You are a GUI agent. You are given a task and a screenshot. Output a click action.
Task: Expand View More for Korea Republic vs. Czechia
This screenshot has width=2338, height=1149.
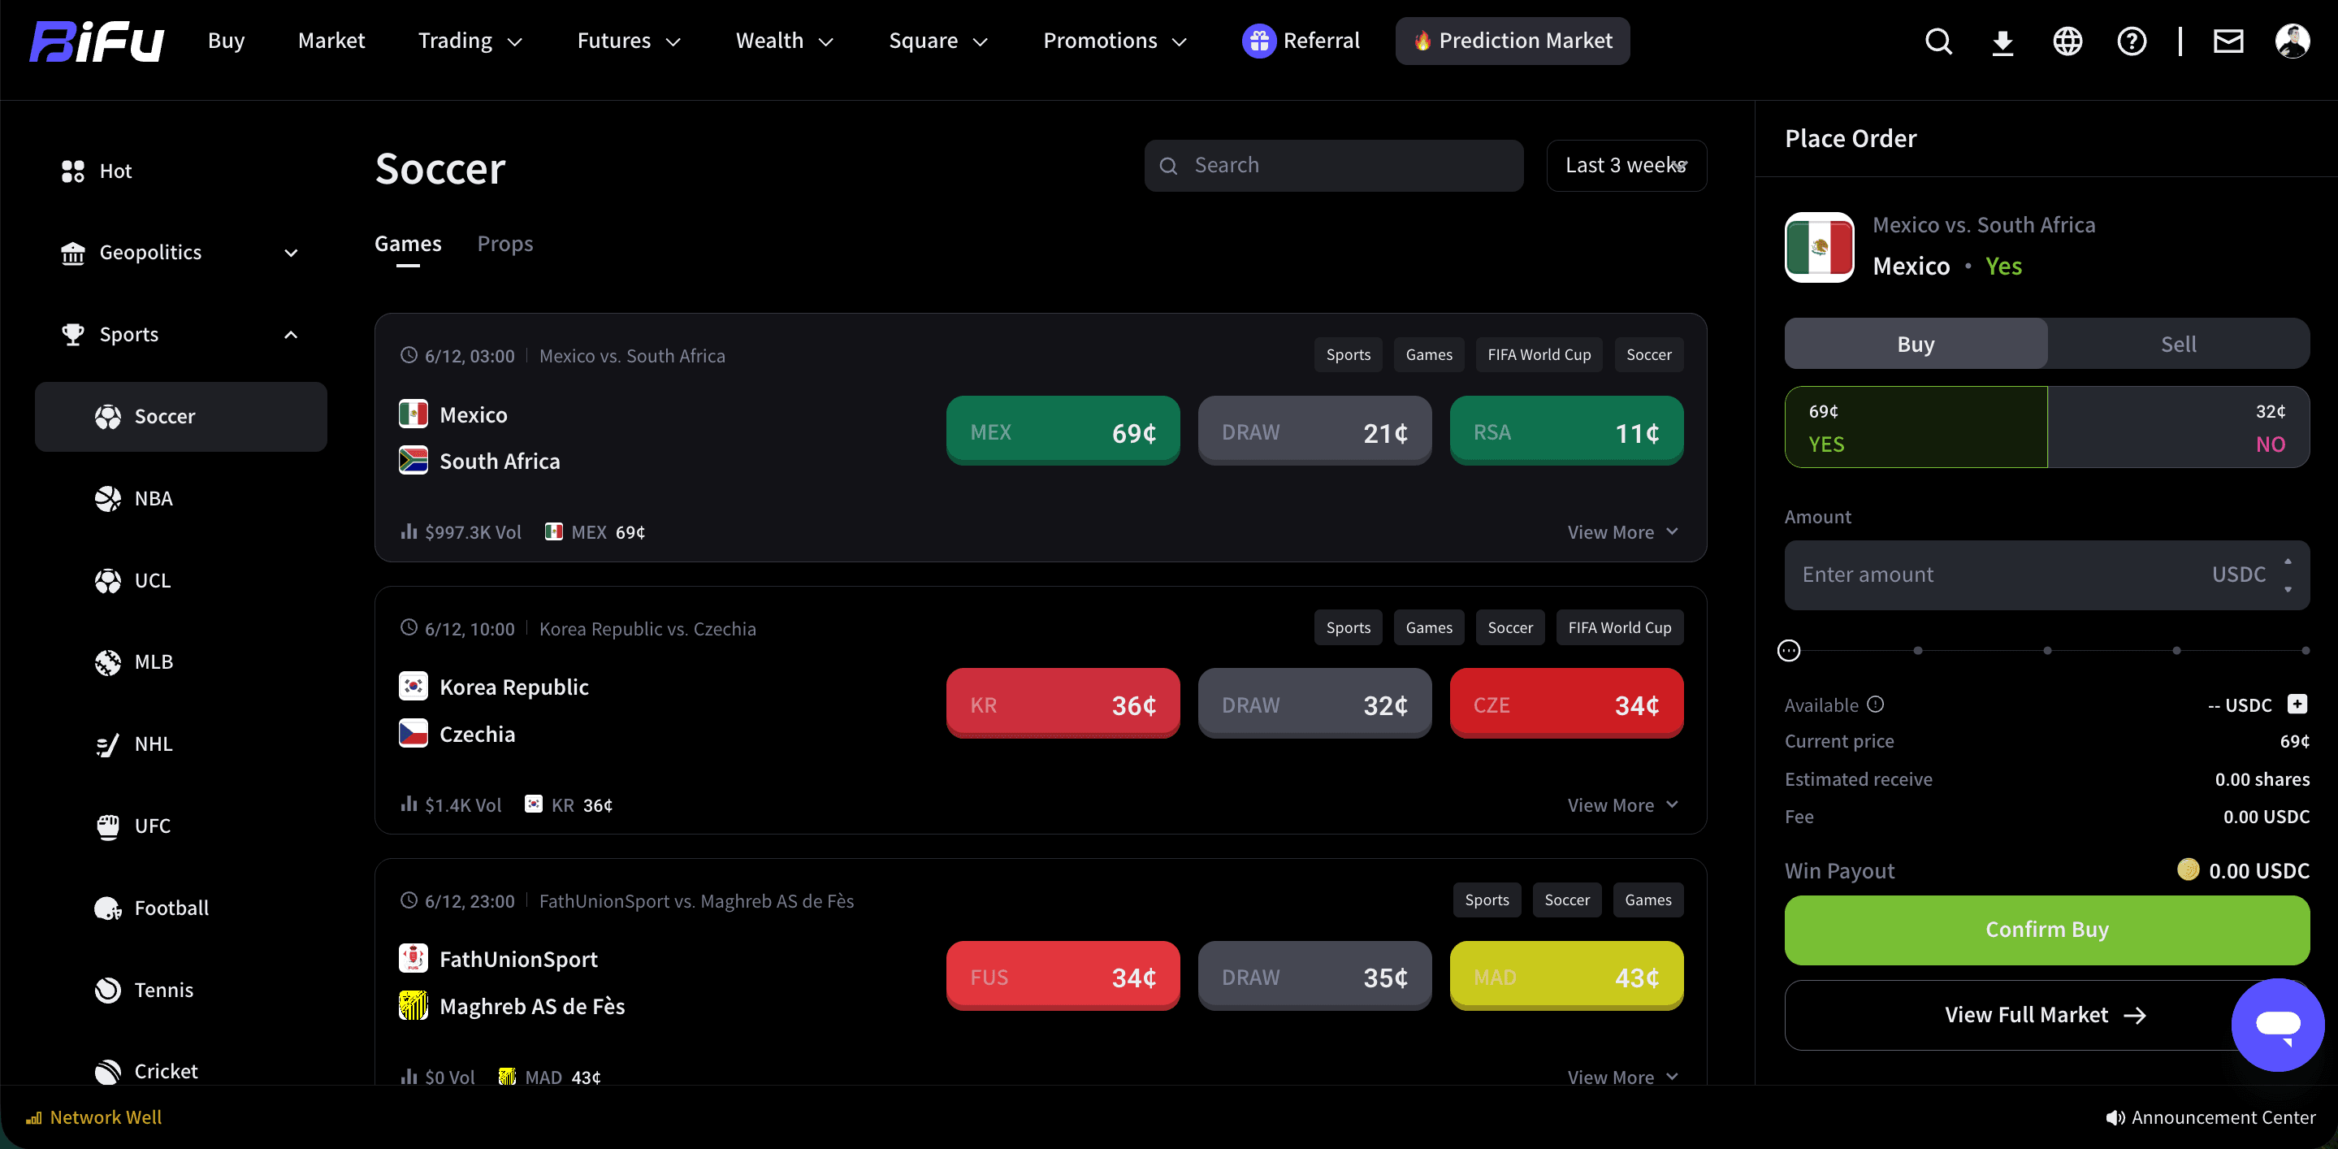pos(1622,805)
